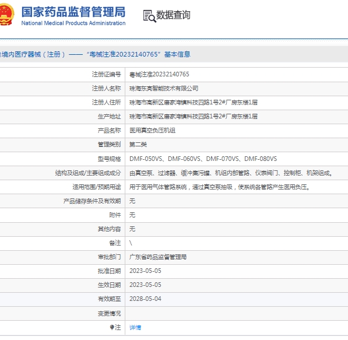Viewport: 348px width, 340px height.
Task: Select the 结构及组成 description text
Action: pyautogui.click(x=231, y=173)
